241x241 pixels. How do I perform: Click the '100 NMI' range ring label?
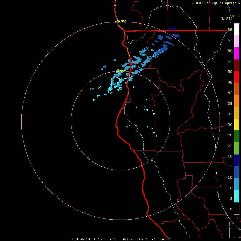(x=120, y=21)
